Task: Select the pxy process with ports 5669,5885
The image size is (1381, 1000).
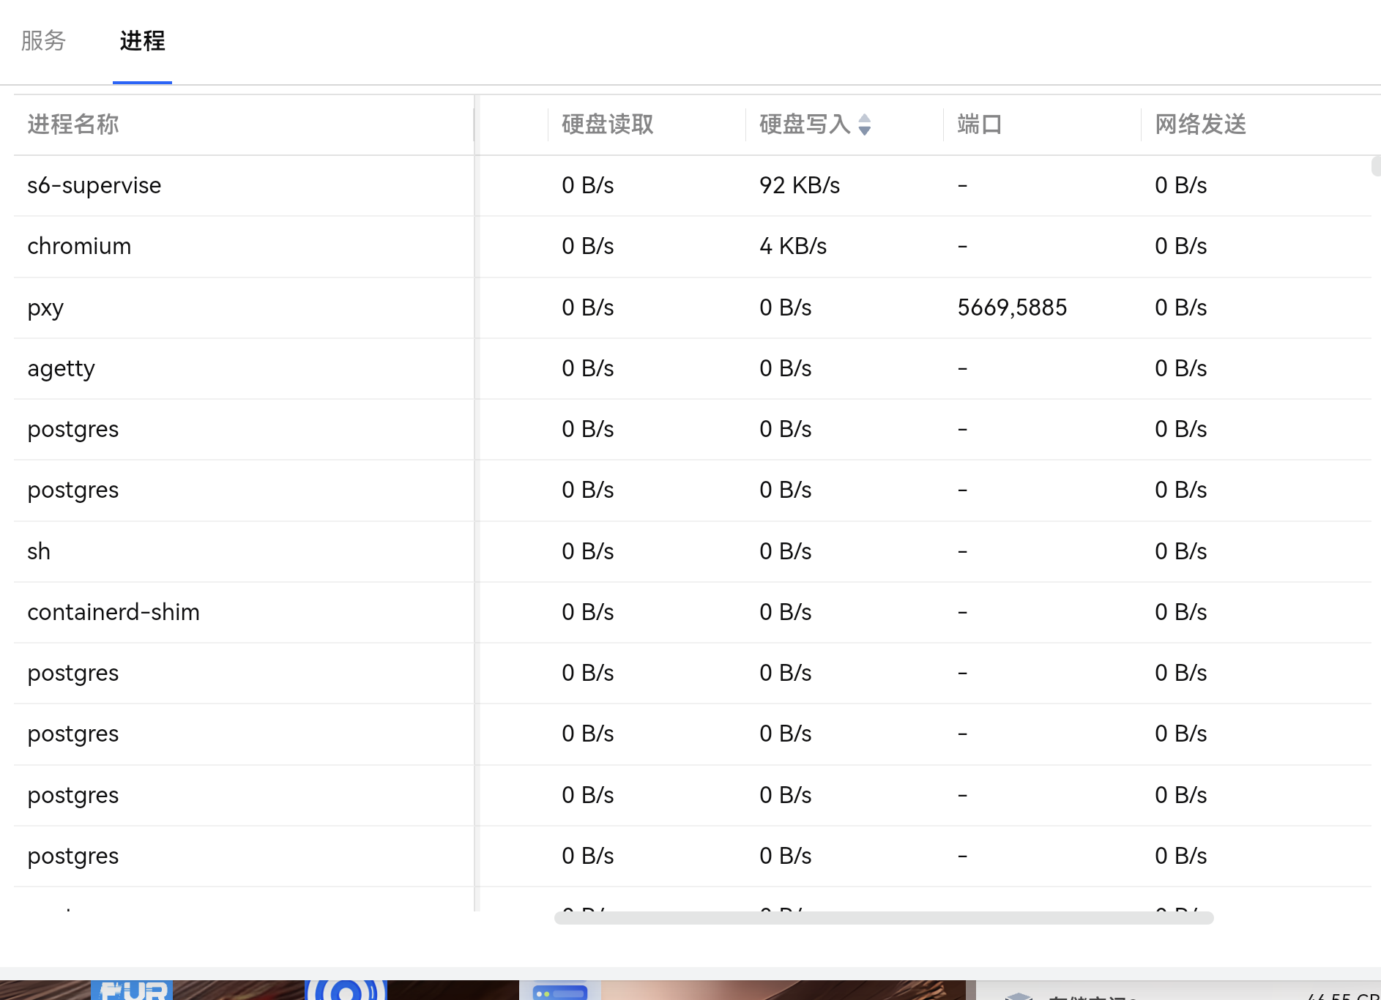Action: [242, 307]
